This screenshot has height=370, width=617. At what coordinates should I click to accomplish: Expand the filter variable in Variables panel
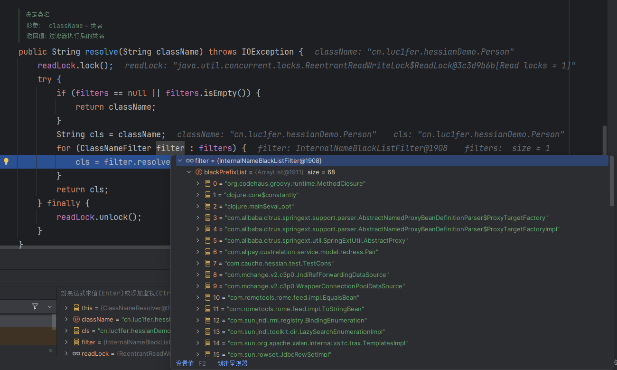point(66,342)
